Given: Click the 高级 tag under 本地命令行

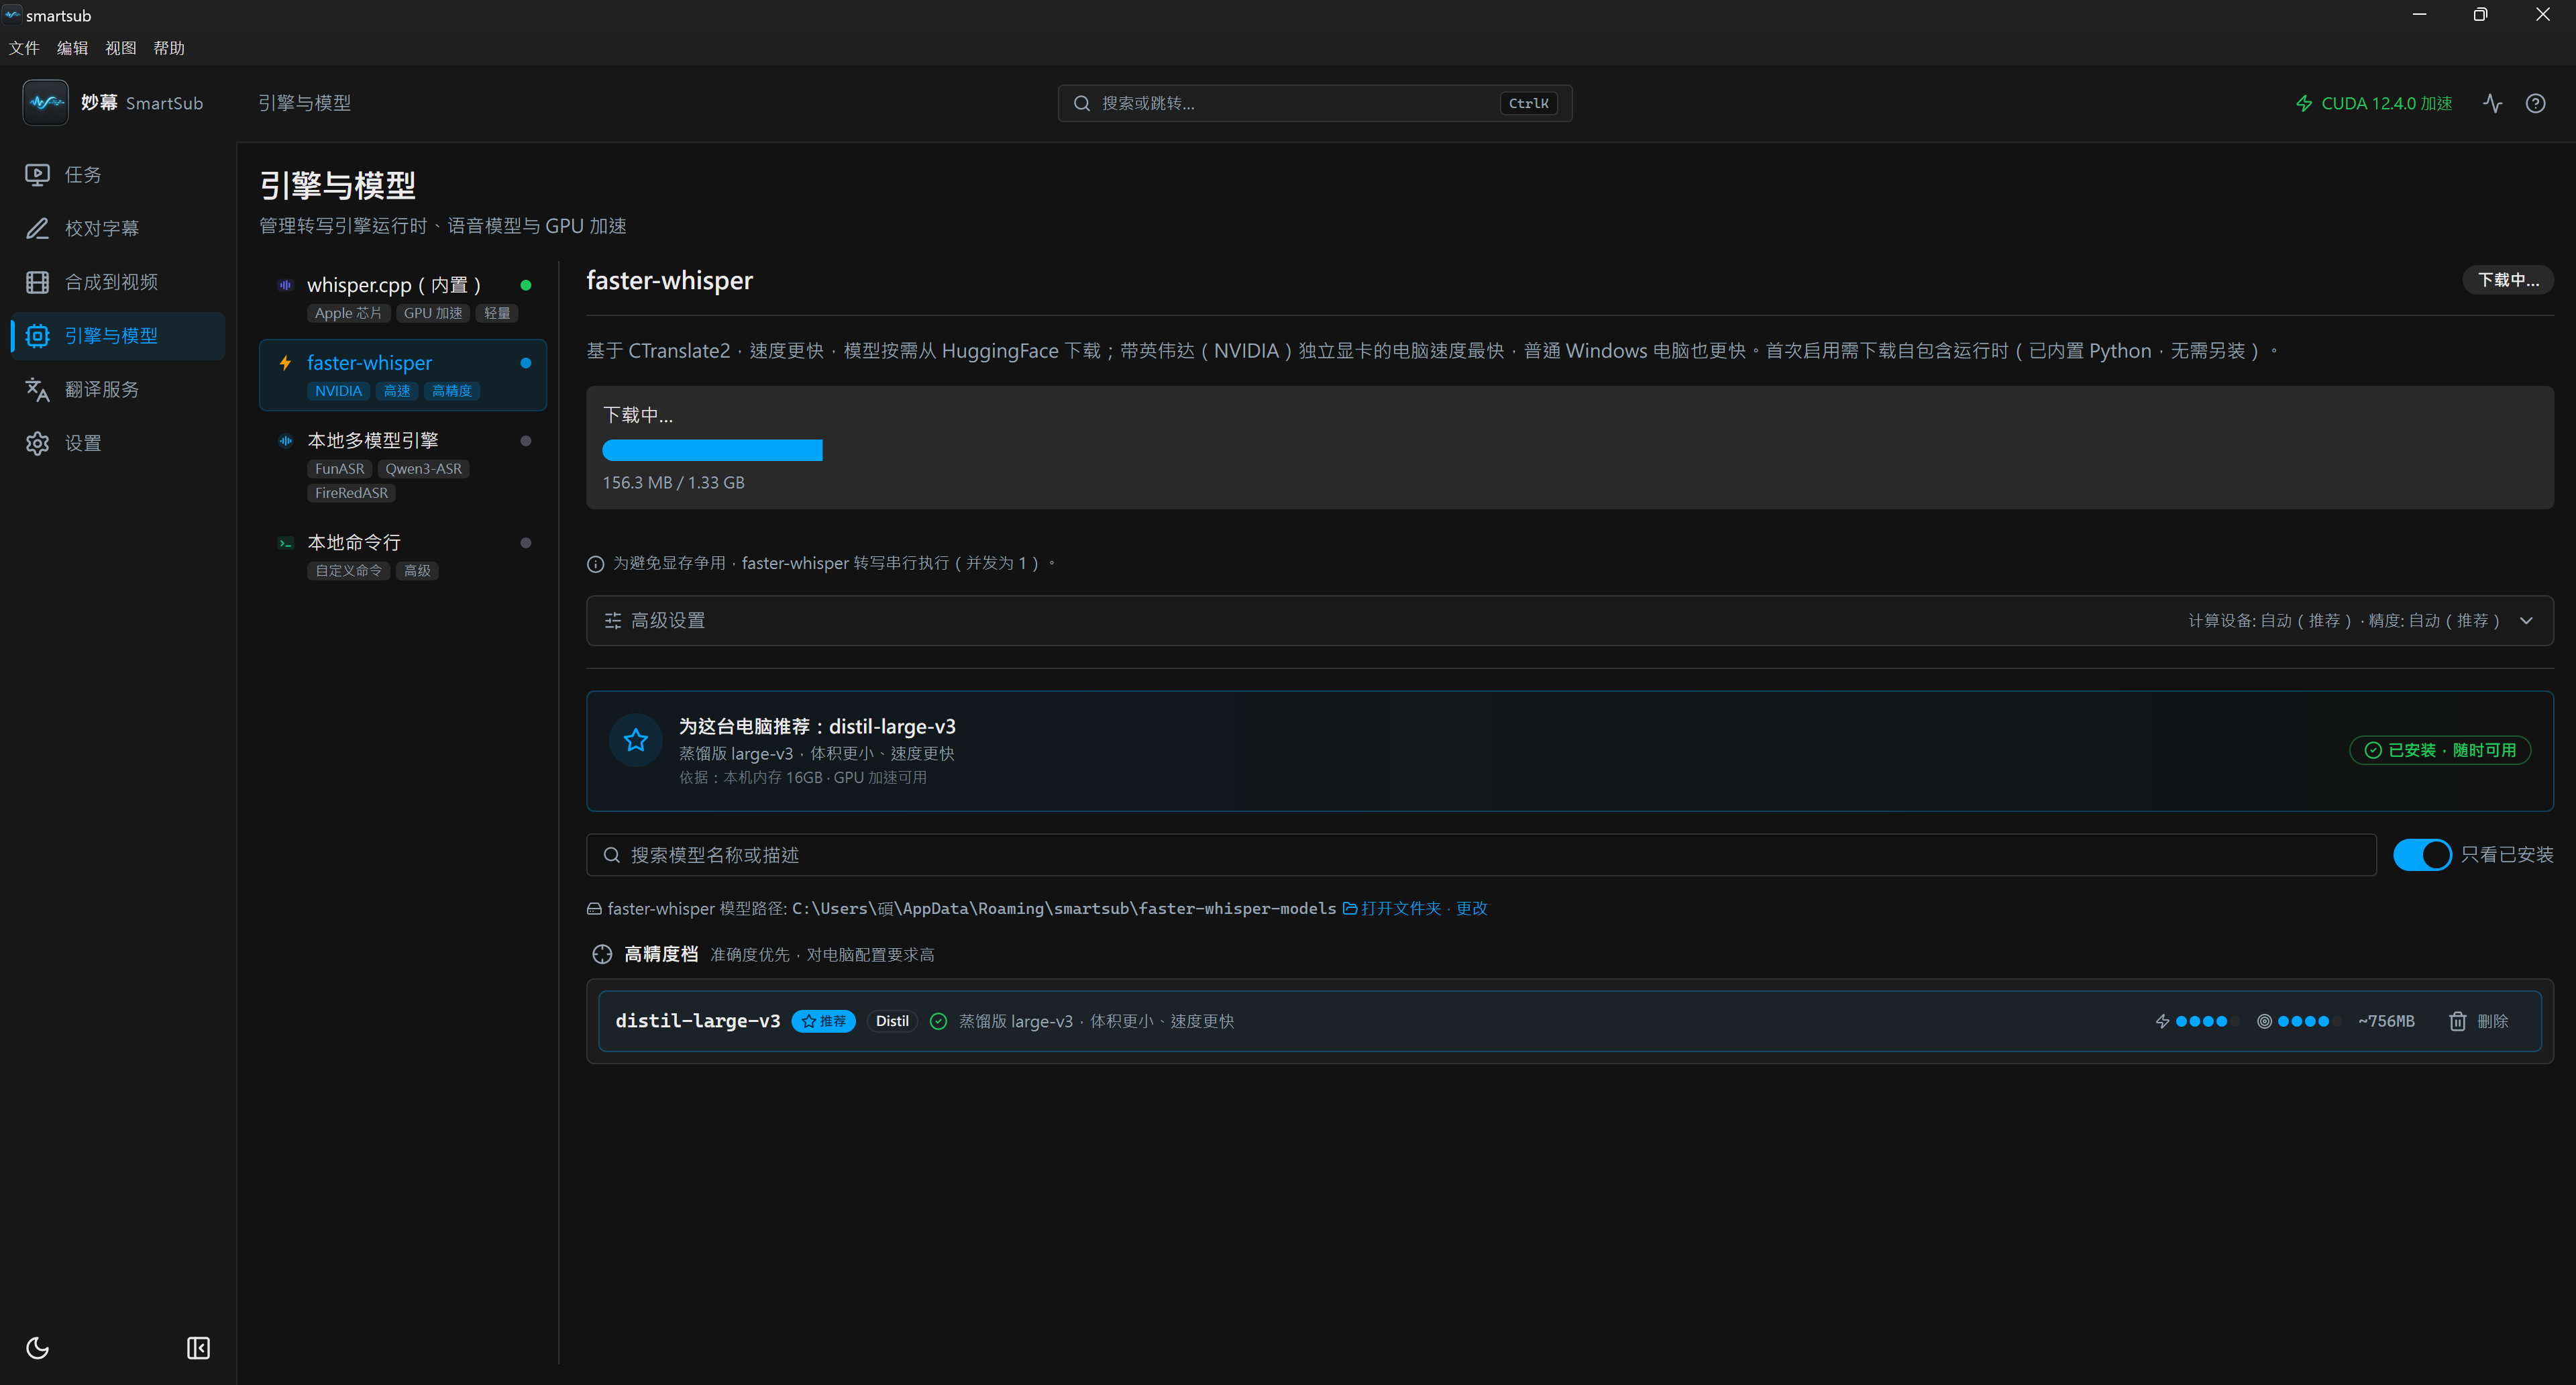Looking at the screenshot, I should pos(417,571).
